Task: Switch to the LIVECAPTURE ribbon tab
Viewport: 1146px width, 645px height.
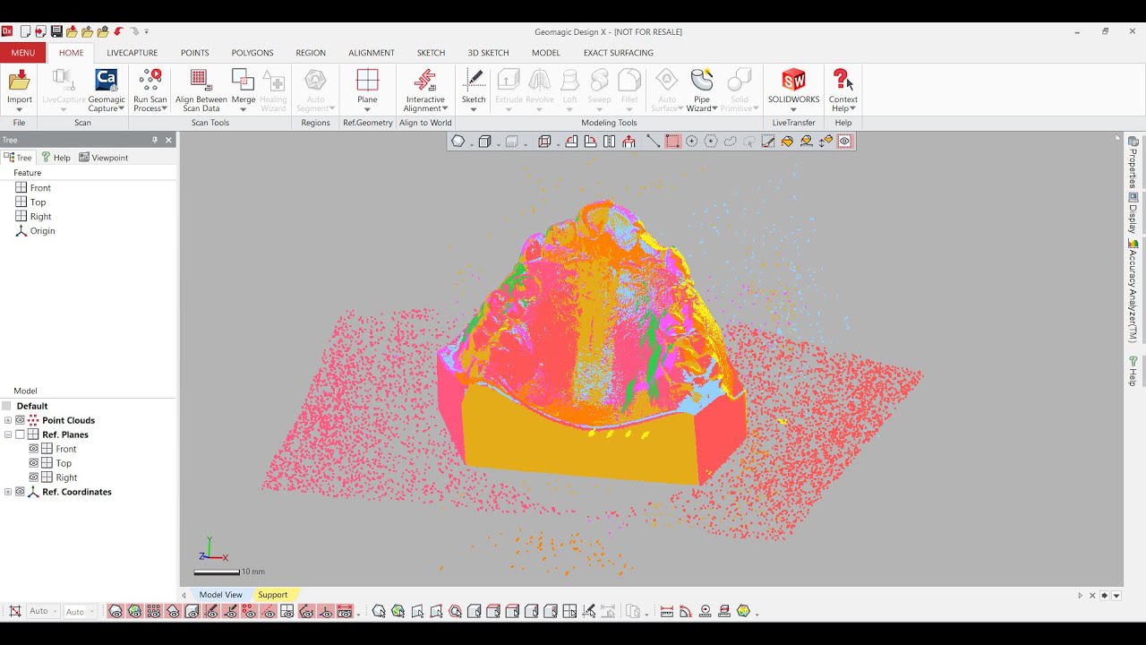Action: (132, 53)
